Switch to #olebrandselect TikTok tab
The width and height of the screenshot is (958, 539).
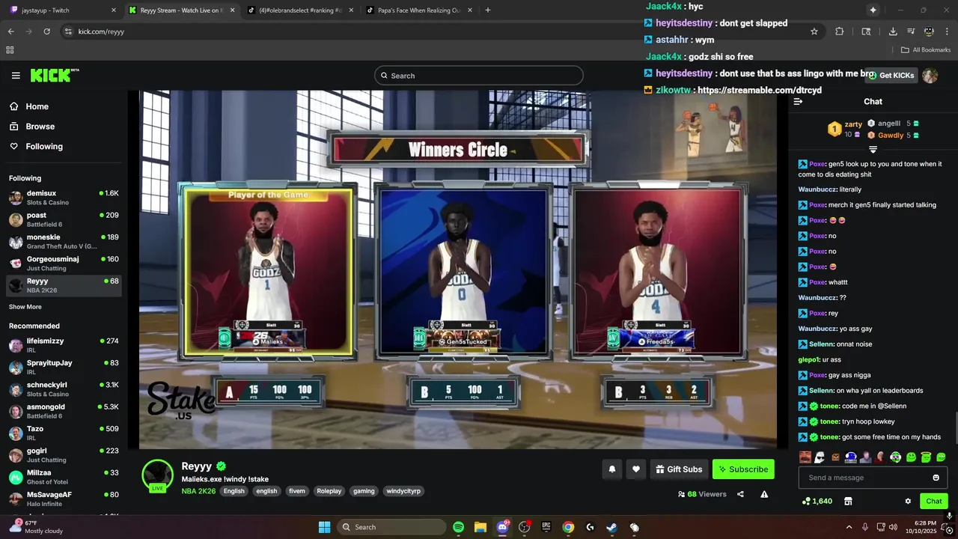tap(299, 10)
